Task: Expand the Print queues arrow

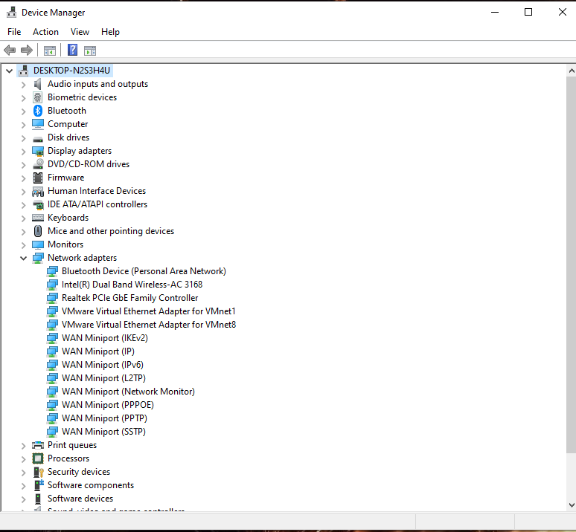Action: click(24, 446)
